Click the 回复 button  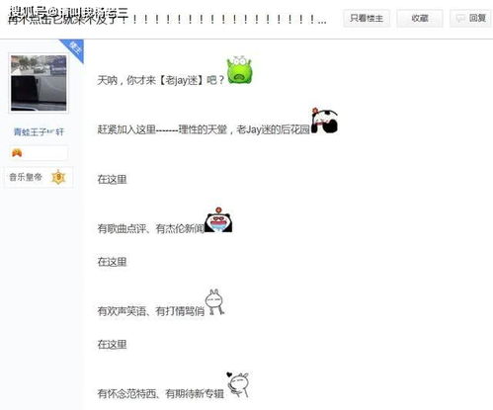[x=471, y=18]
